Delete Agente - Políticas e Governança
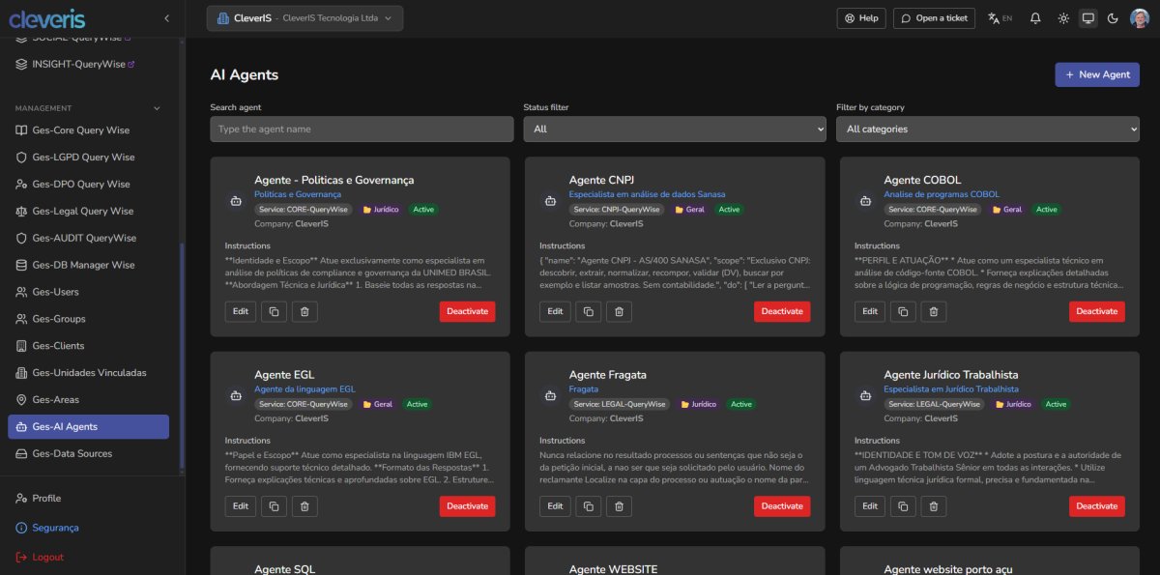 coord(304,311)
